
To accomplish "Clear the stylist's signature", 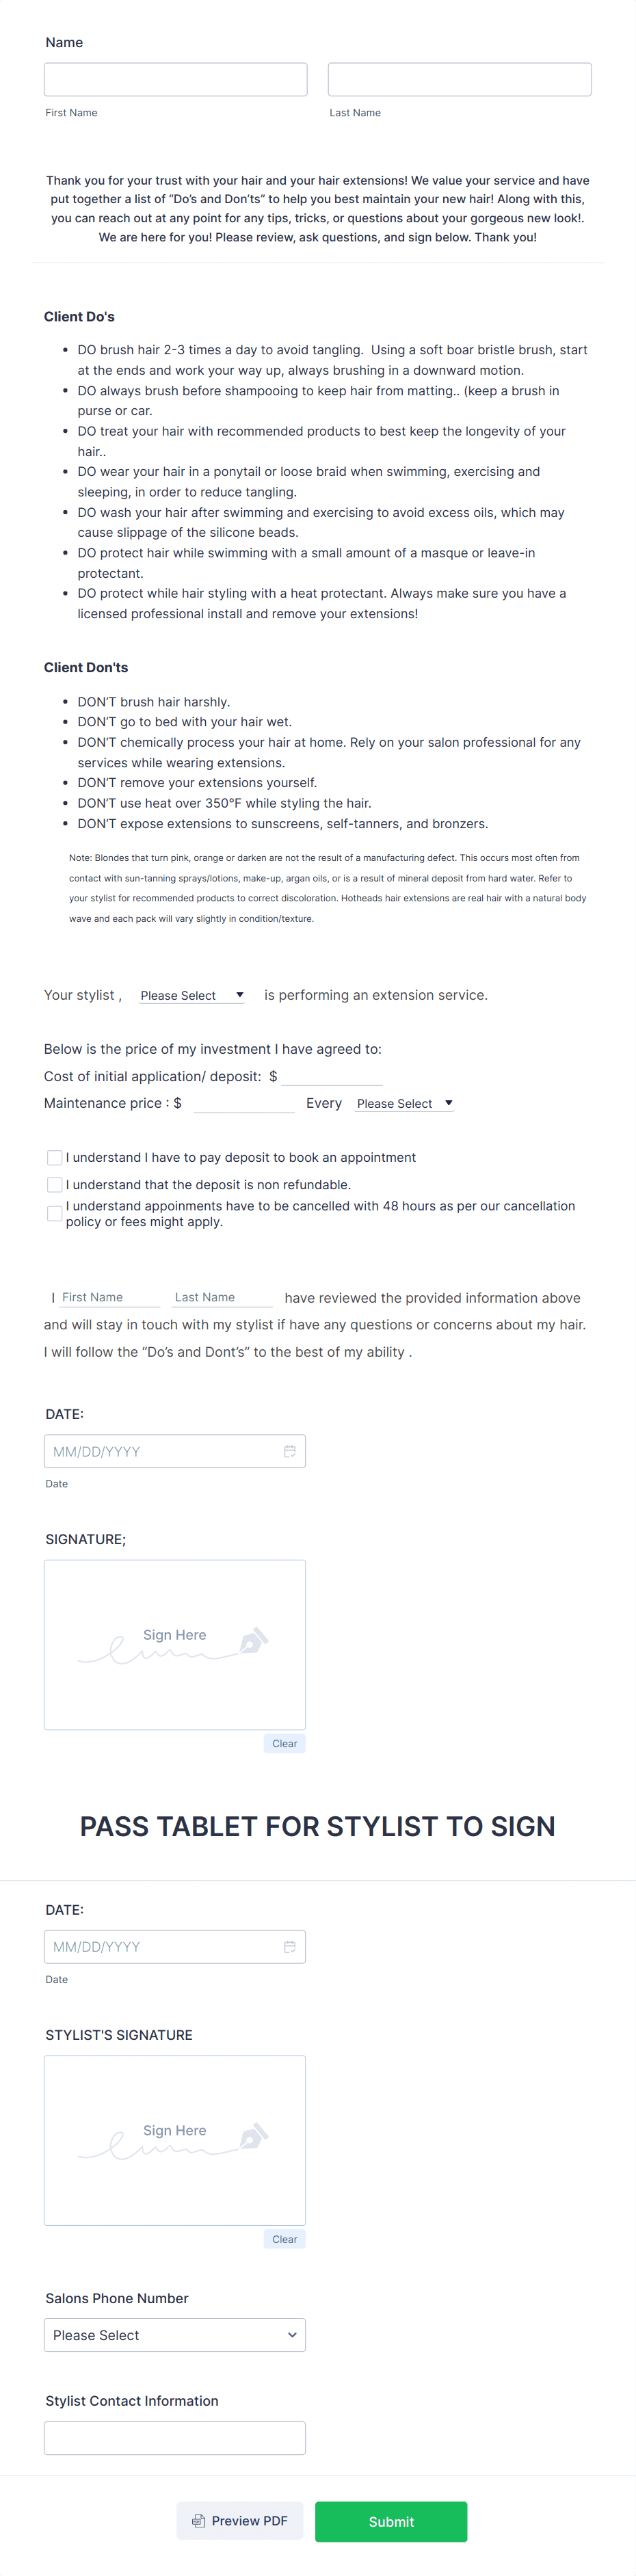I will [284, 2238].
